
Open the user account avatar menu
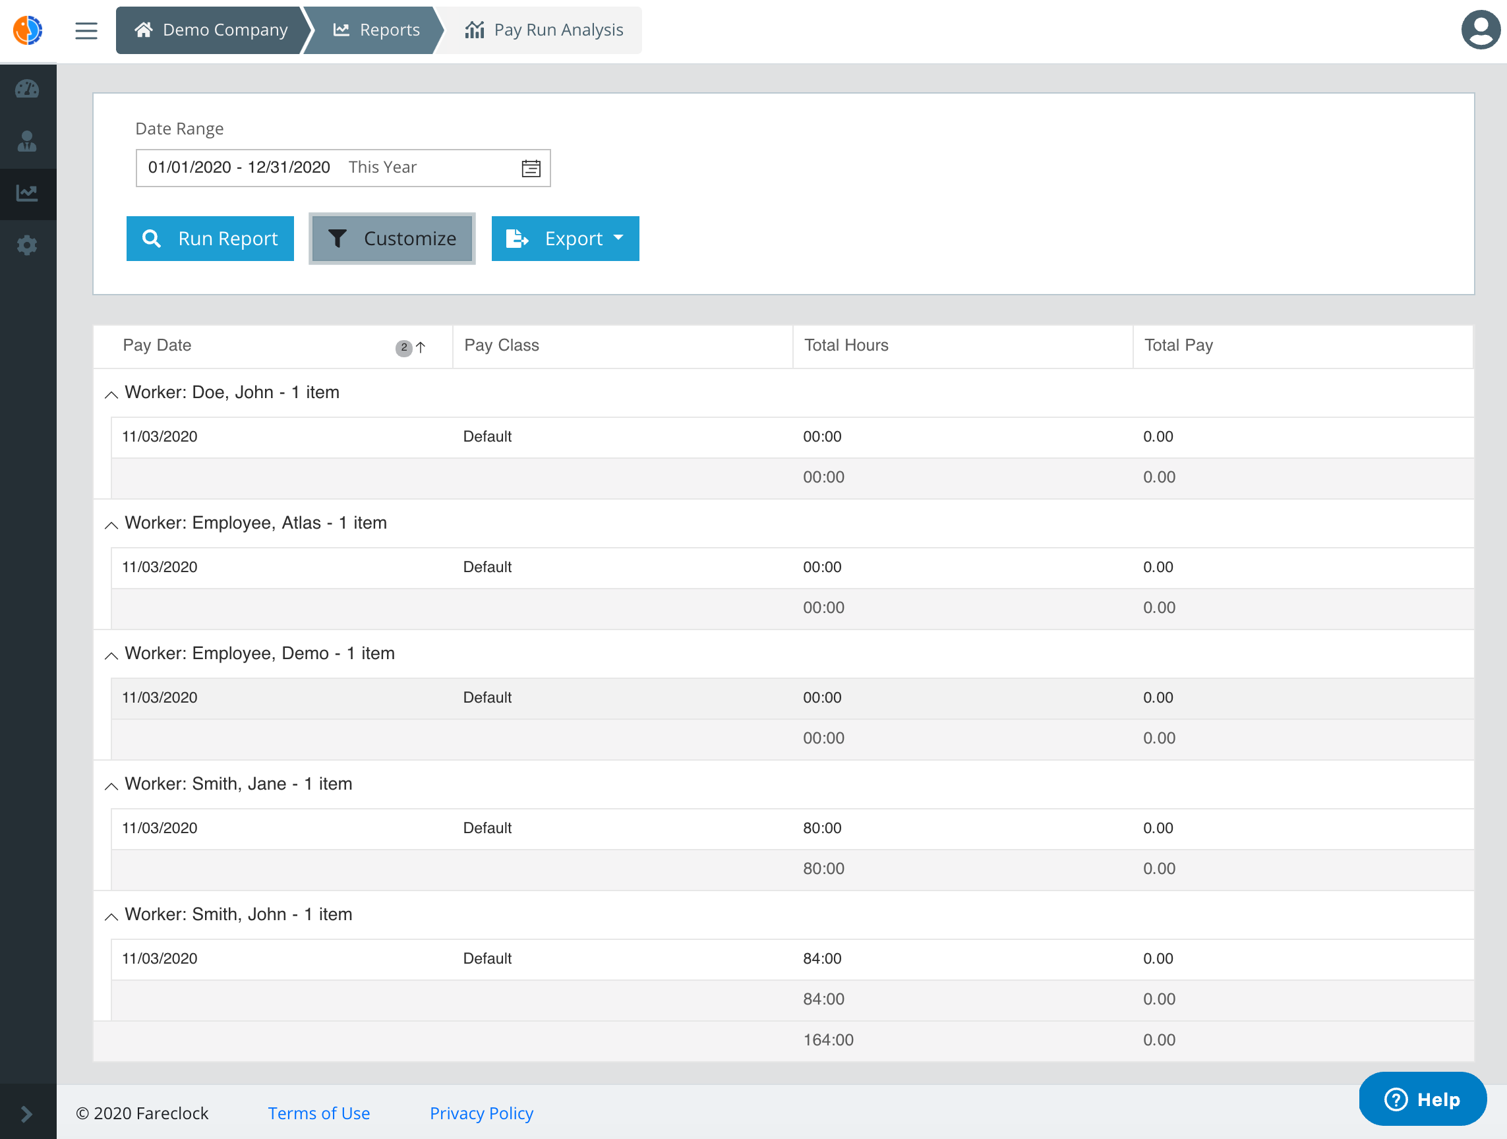pos(1481,30)
